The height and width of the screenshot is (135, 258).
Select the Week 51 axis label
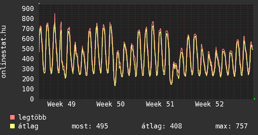tap(160, 104)
